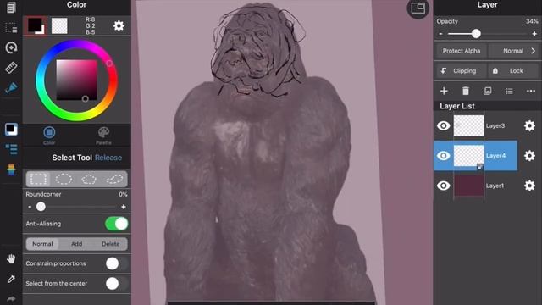Open Layer4 settings gear
Image resolution: width=542 pixels, height=305 pixels.
pyautogui.click(x=529, y=156)
